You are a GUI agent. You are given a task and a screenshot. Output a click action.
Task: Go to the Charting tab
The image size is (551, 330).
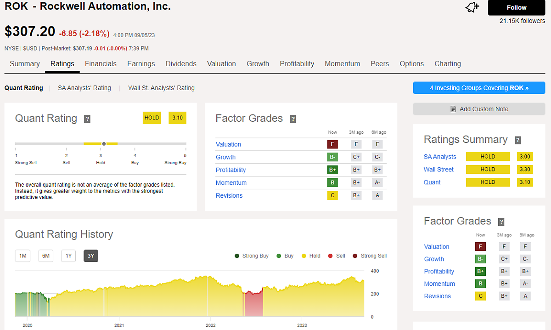click(448, 64)
